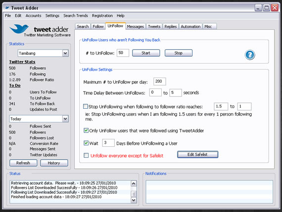Minimize the Tweet Adder window

[258, 8]
